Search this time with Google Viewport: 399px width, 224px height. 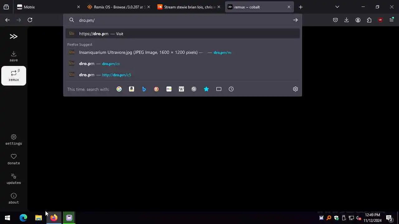[x=119, y=89]
